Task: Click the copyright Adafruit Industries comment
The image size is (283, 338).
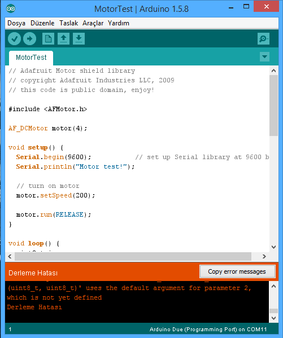Action: tap(92, 80)
